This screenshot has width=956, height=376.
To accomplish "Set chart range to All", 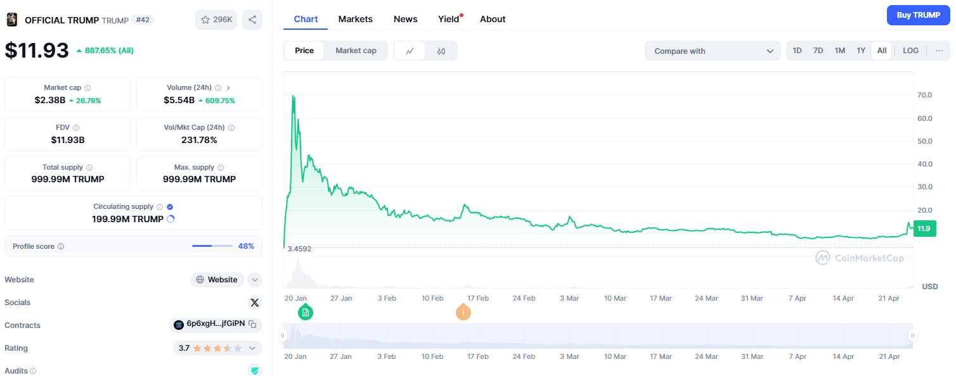I will click(882, 51).
